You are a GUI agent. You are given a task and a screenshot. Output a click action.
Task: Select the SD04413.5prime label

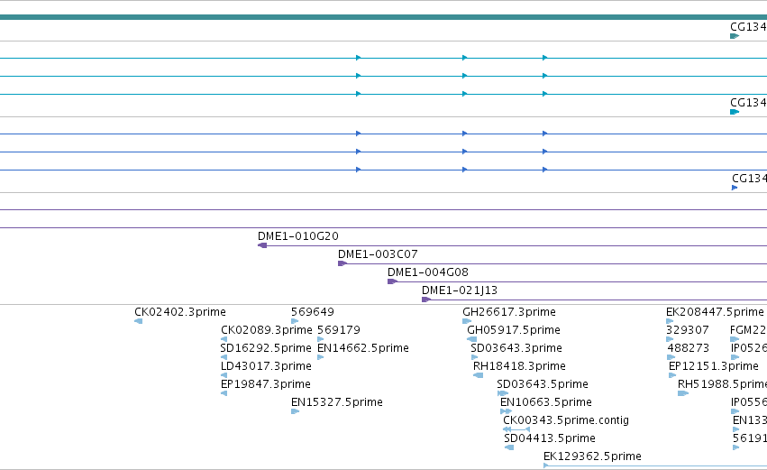tap(549, 438)
